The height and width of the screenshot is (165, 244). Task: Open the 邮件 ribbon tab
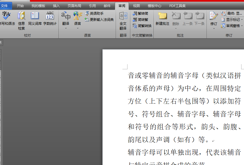click(x=107, y=6)
